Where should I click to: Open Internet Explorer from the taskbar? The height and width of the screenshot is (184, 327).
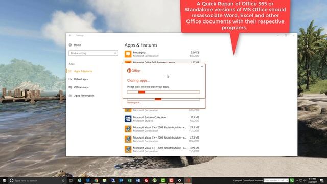coord(80,180)
